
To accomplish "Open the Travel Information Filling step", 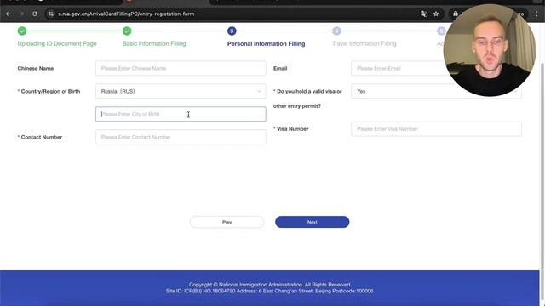I will (364, 43).
